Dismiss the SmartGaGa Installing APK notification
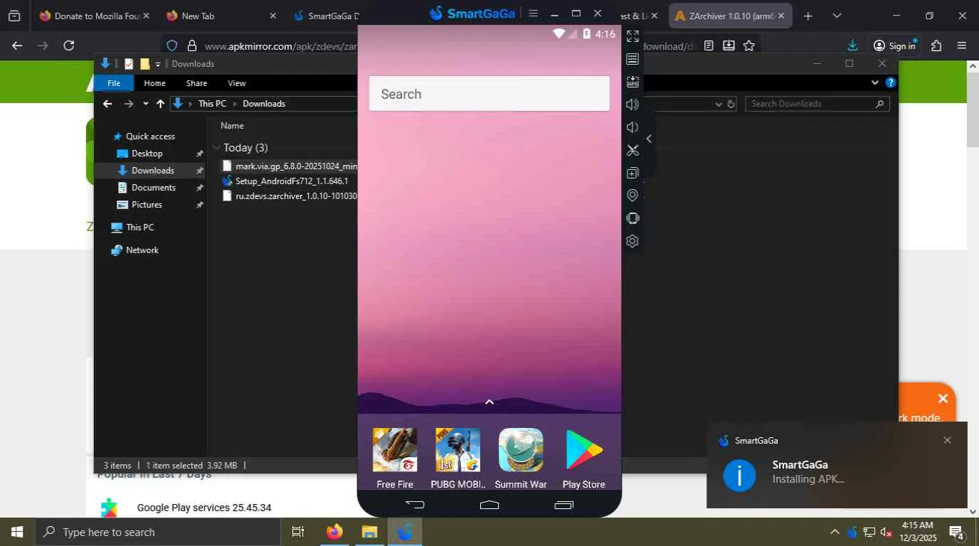The width and height of the screenshot is (979, 546). 947,440
